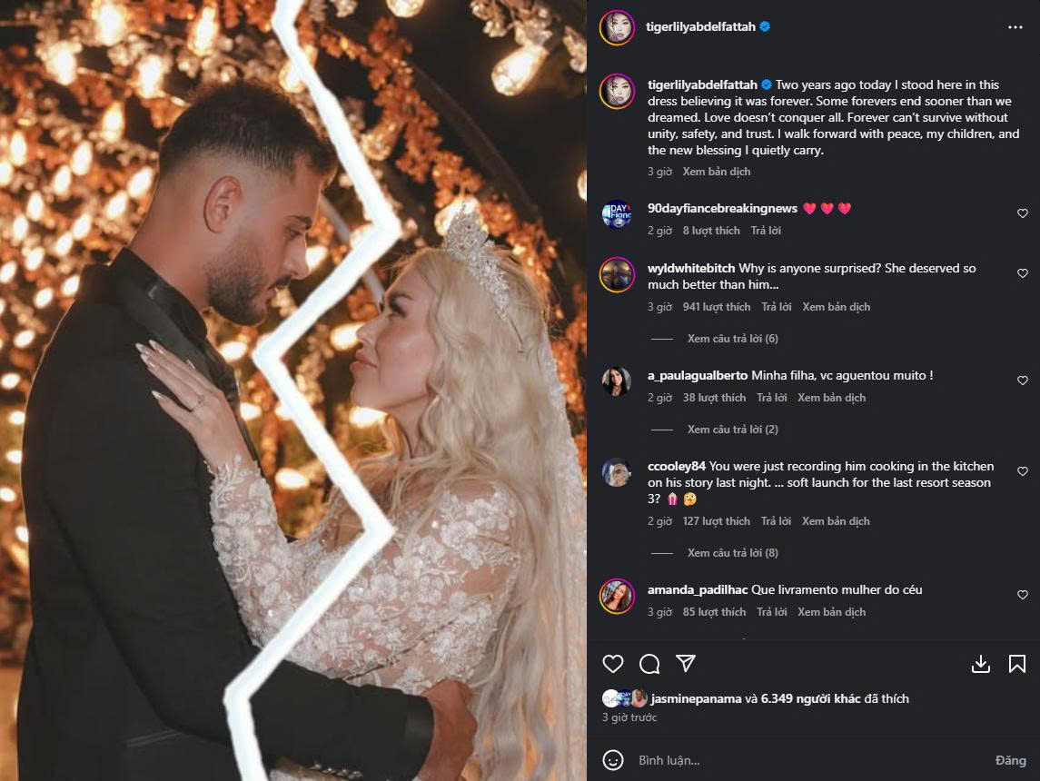Image resolution: width=1040 pixels, height=781 pixels.
Task: Open emoji picker in comment box
Action: pyautogui.click(x=613, y=760)
